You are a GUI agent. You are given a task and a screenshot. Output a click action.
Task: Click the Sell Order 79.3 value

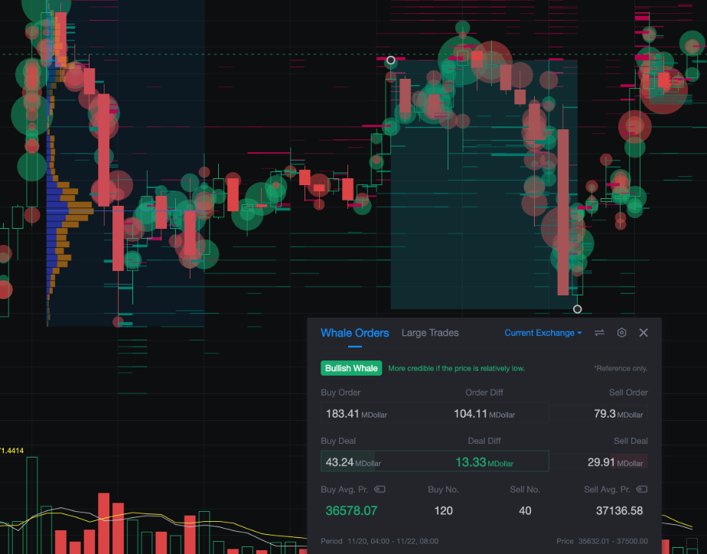point(604,414)
